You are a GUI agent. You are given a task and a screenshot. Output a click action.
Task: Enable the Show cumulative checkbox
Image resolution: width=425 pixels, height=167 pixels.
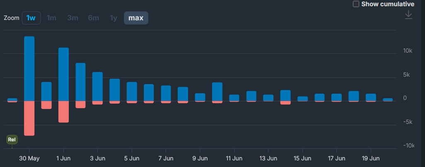click(356, 4)
